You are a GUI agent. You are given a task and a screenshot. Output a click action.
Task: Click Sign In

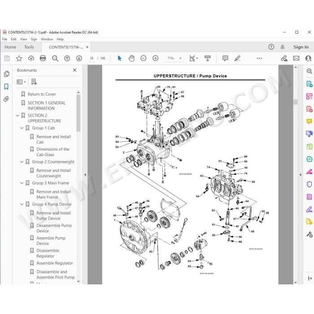(301, 47)
